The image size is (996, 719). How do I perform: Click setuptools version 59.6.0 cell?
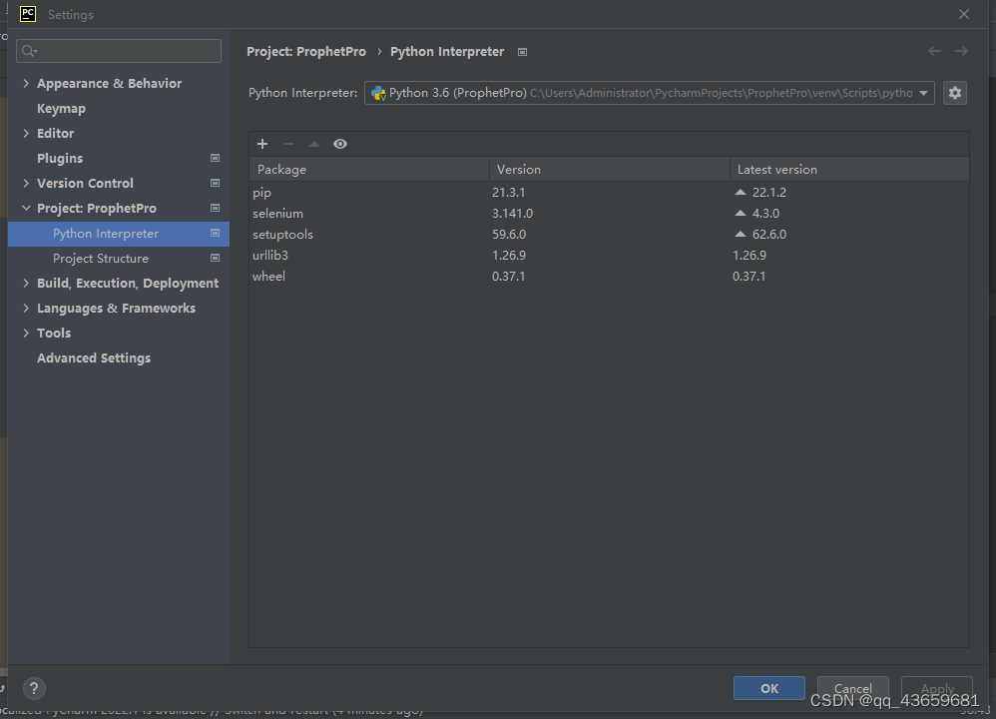coord(509,234)
